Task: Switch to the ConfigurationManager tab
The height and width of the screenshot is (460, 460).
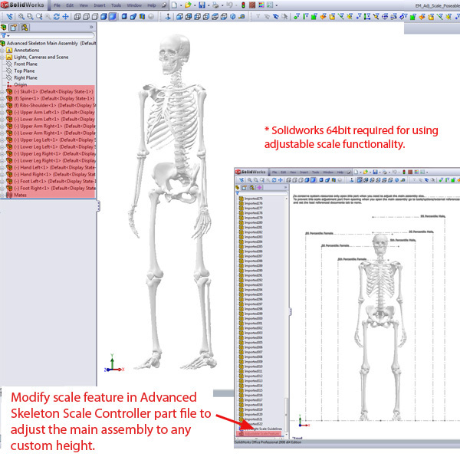Action: coord(24,26)
